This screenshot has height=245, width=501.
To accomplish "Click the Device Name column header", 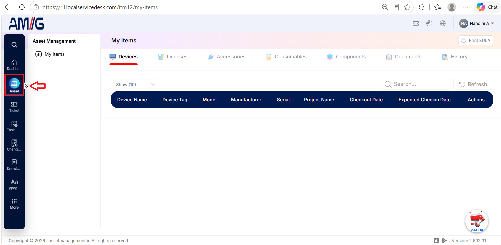I will tap(132, 100).
